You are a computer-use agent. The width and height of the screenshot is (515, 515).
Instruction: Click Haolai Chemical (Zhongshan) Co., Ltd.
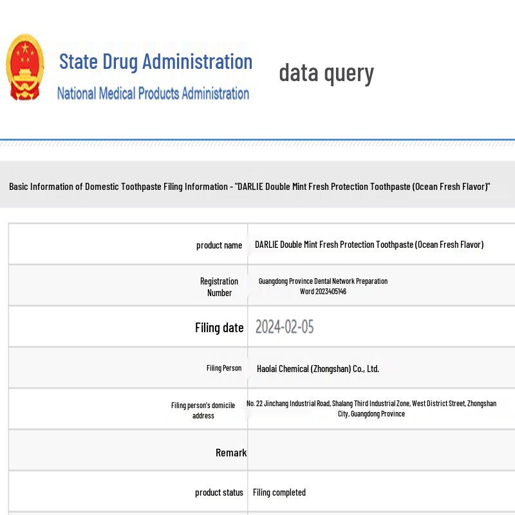click(318, 369)
